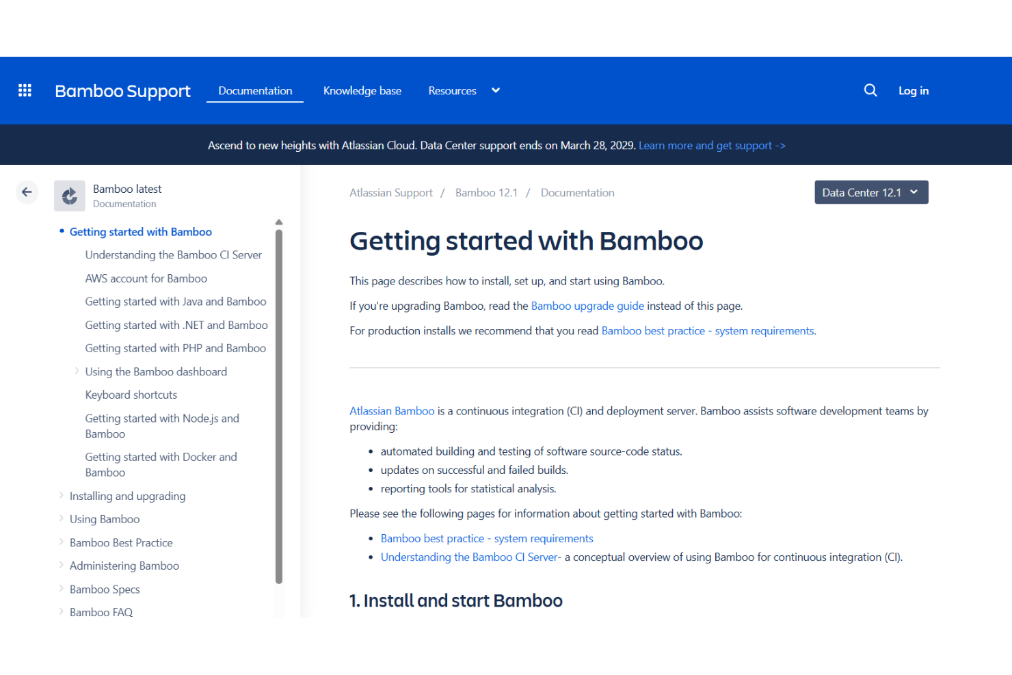Screen dimensions: 1012x675
Task: Select Getting started with Bamboo sidebar item
Action: 141,232
